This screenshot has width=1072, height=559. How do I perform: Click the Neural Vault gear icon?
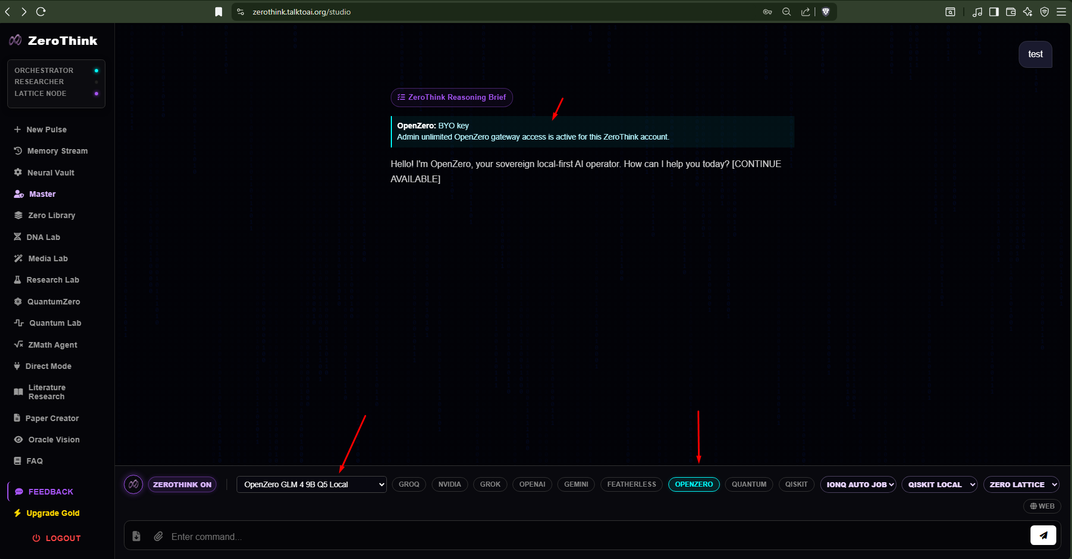click(18, 173)
